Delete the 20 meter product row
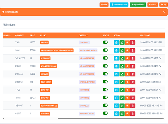 (133, 74)
